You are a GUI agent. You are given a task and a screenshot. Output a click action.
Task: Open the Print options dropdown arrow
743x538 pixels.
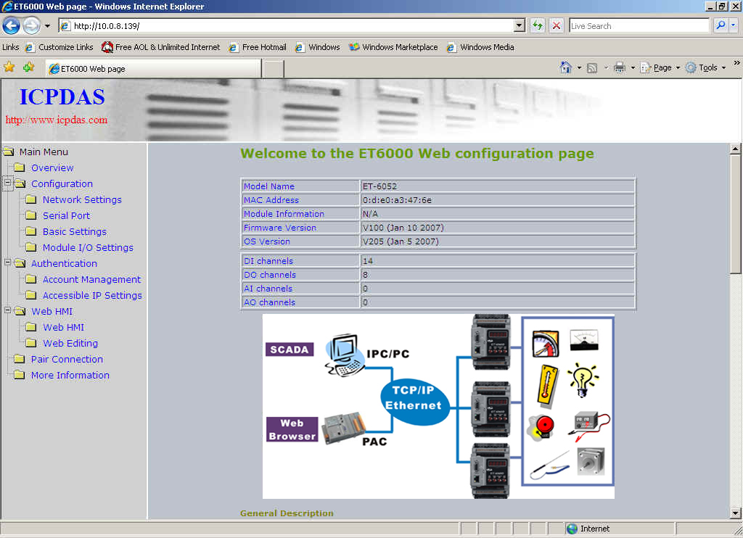(633, 67)
